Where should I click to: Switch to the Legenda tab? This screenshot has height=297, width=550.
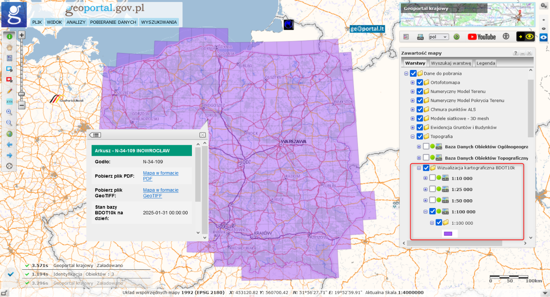coord(485,63)
